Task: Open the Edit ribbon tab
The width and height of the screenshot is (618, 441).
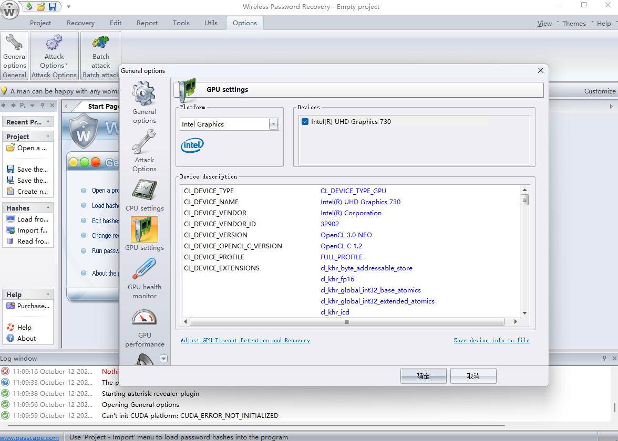Action: pyautogui.click(x=116, y=23)
